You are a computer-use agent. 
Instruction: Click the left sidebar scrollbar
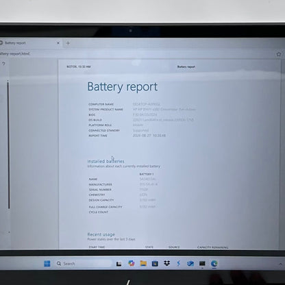[x=8, y=145]
